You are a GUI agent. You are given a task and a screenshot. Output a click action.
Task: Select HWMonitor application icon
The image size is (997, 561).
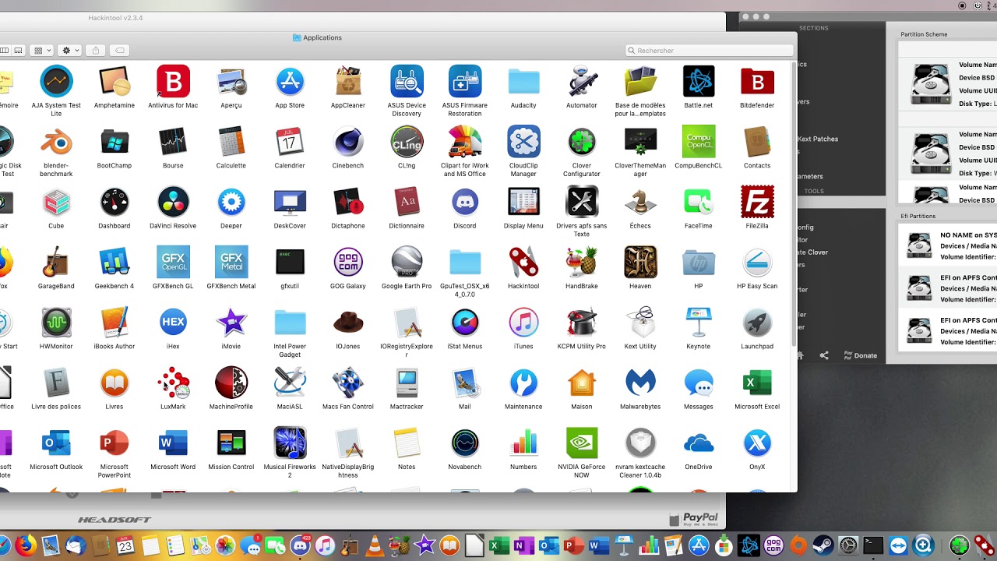[56, 323]
